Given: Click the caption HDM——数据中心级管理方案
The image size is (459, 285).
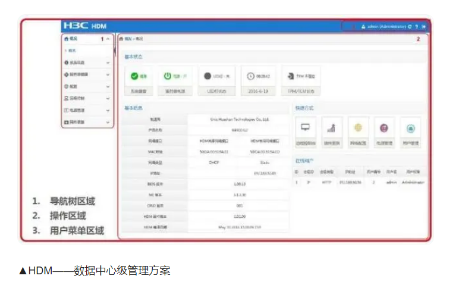Looking at the screenshot, I should click(95, 270).
